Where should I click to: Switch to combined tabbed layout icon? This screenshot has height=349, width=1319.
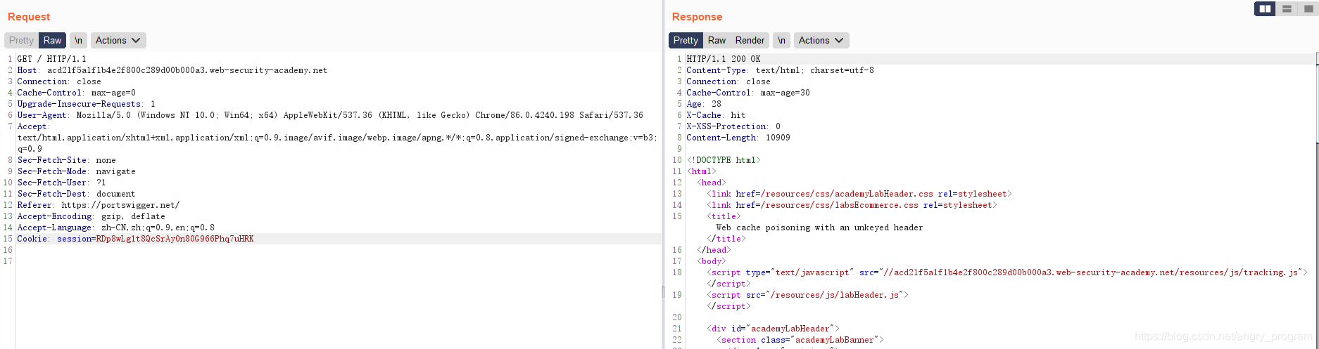click(1308, 9)
